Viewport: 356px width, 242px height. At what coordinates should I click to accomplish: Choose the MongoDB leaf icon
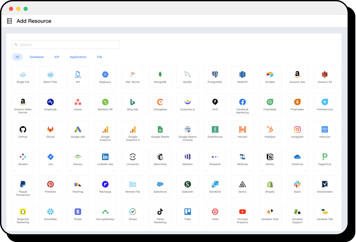[160, 74]
